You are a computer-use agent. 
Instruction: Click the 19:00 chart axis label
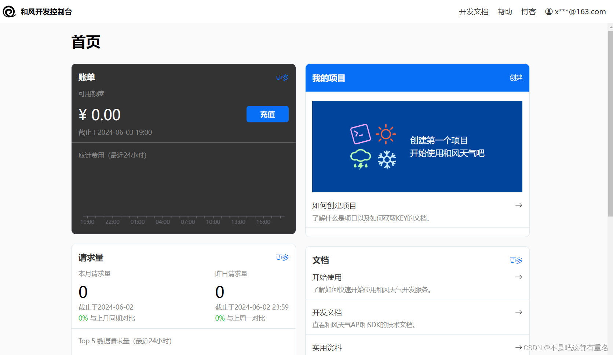point(87,222)
